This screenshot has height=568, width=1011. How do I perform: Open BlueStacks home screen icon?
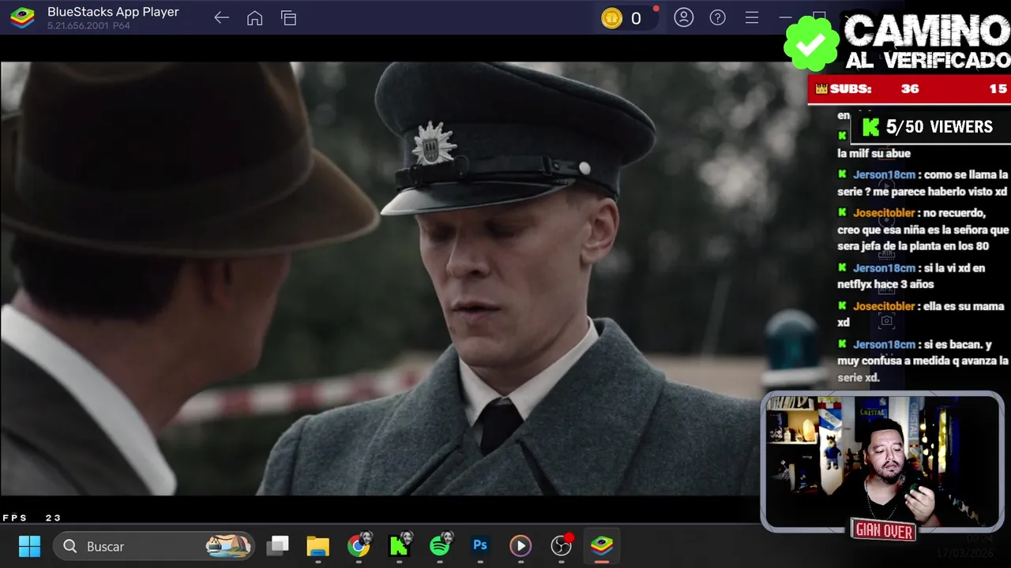tap(254, 18)
